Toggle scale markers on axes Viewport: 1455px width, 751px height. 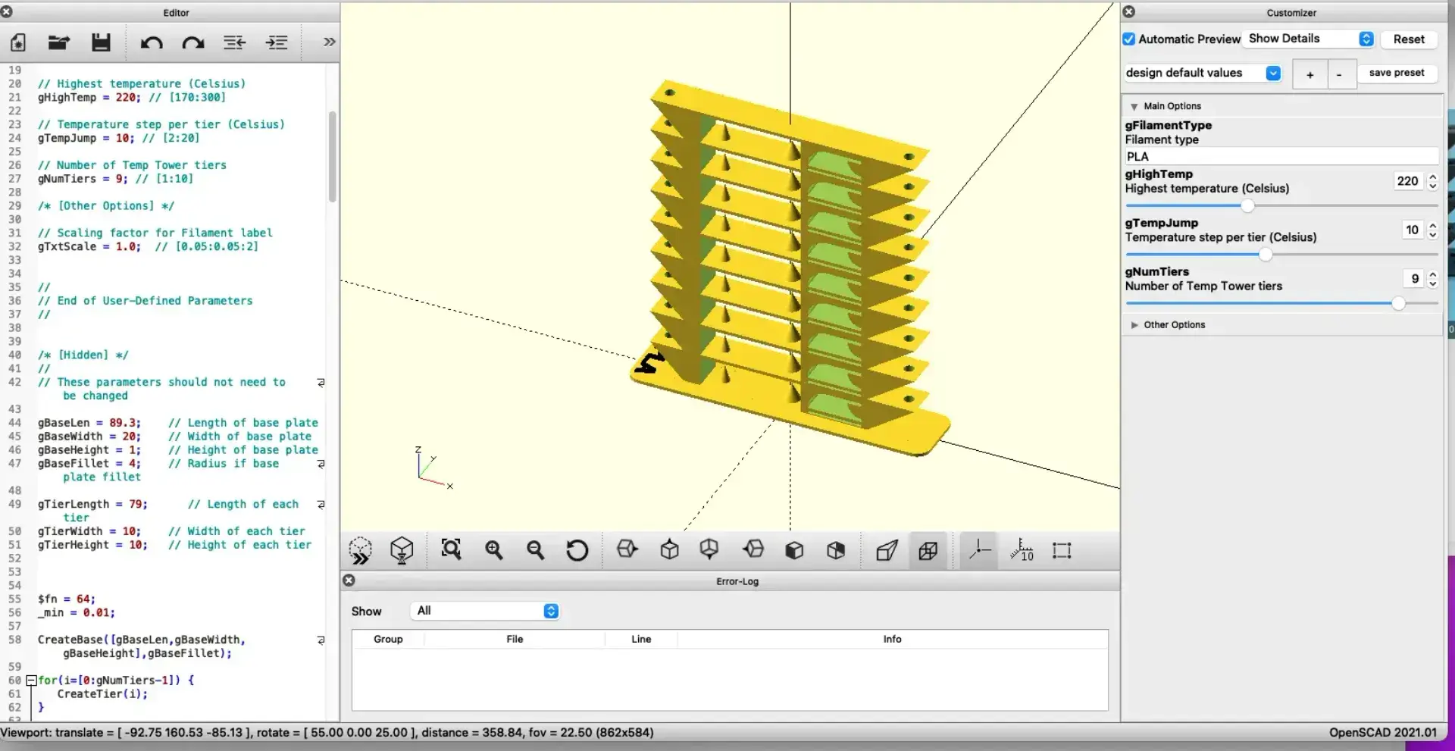(x=1022, y=549)
